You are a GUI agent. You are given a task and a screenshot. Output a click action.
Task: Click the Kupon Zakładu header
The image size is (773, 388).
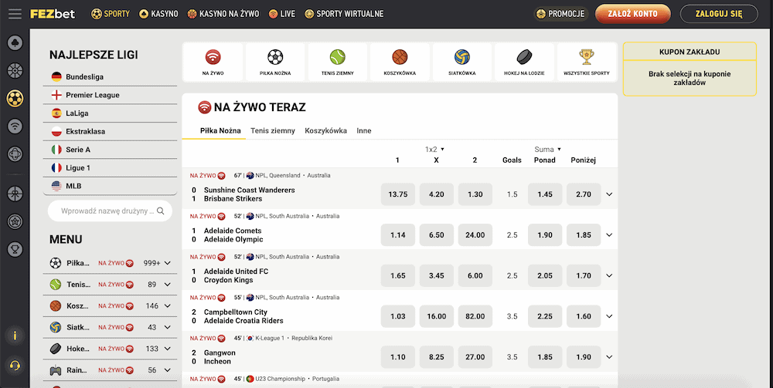[690, 52]
